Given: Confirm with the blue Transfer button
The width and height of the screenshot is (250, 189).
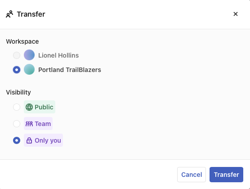Looking at the screenshot, I should click(226, 175).
